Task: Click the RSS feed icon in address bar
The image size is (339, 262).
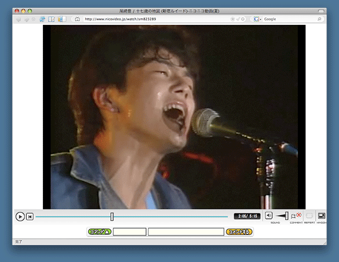Action: point(233,19)
